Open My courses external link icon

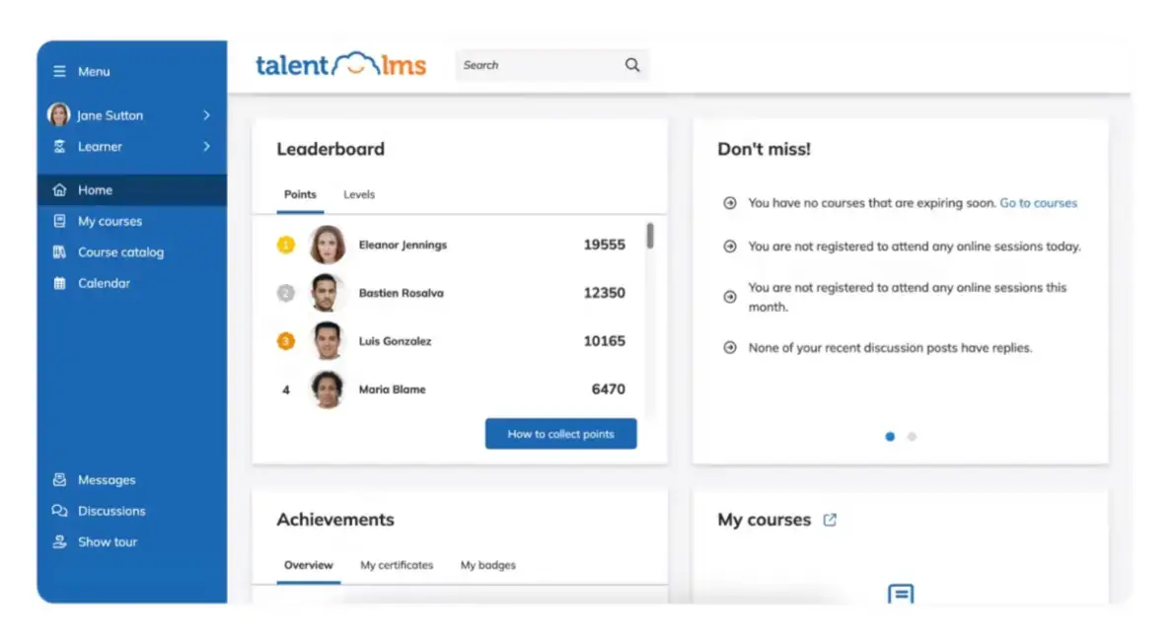pyautogui.click(x=830, y=520)
